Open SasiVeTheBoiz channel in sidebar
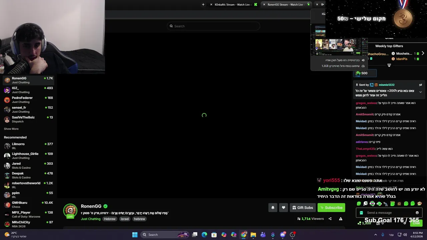427x240 pixels. pos(28,119)
